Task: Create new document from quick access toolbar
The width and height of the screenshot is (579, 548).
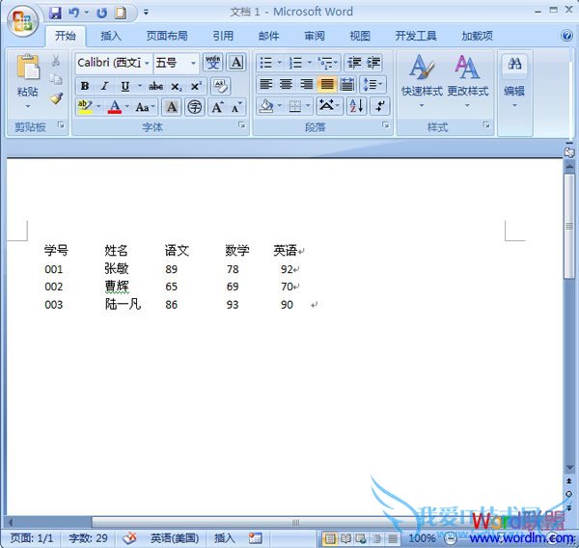Action: tap(121, 14)
